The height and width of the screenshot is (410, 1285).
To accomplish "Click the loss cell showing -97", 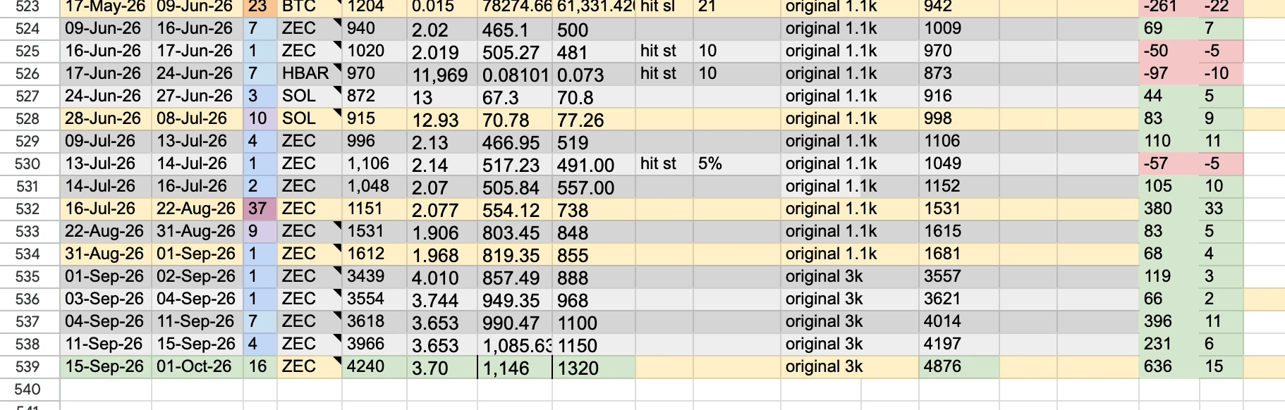I will 1169,73.
